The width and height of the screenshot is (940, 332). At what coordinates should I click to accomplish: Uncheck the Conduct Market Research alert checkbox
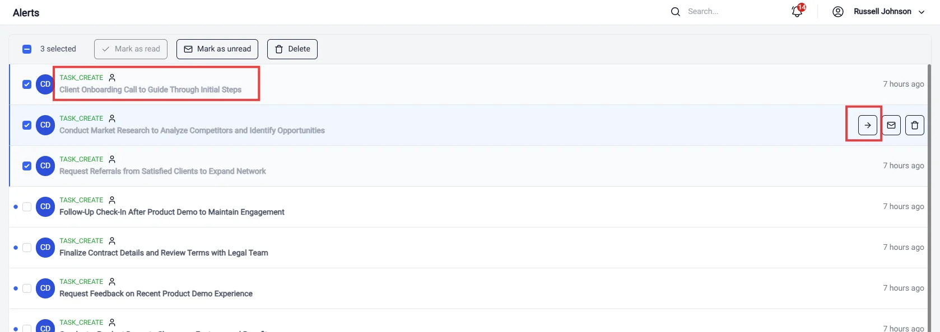27,125
